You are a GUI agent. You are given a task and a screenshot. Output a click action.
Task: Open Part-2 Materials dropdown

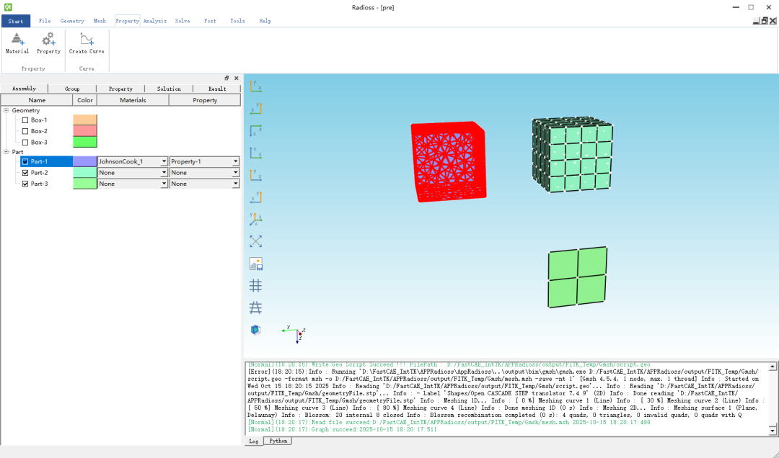(132, 173)
